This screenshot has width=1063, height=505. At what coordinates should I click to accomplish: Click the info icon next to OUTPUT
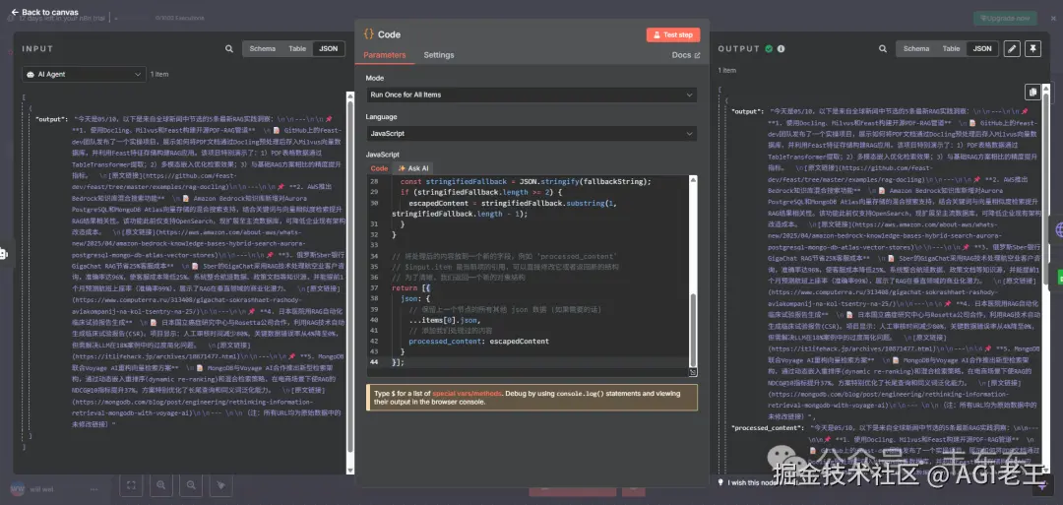(781, 49)
